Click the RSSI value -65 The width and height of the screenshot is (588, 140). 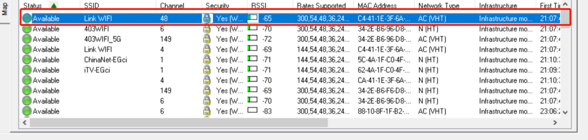pos(267,18)
